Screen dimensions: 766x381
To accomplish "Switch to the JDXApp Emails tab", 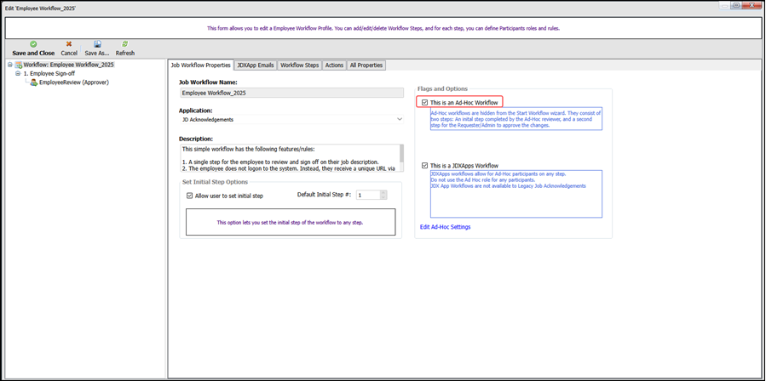I will (256, 65).
